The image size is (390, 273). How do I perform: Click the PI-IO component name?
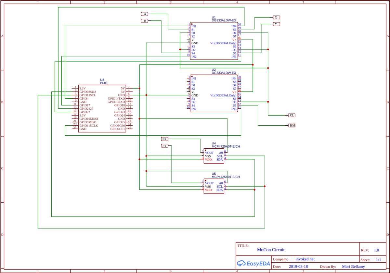click(104, 83)
